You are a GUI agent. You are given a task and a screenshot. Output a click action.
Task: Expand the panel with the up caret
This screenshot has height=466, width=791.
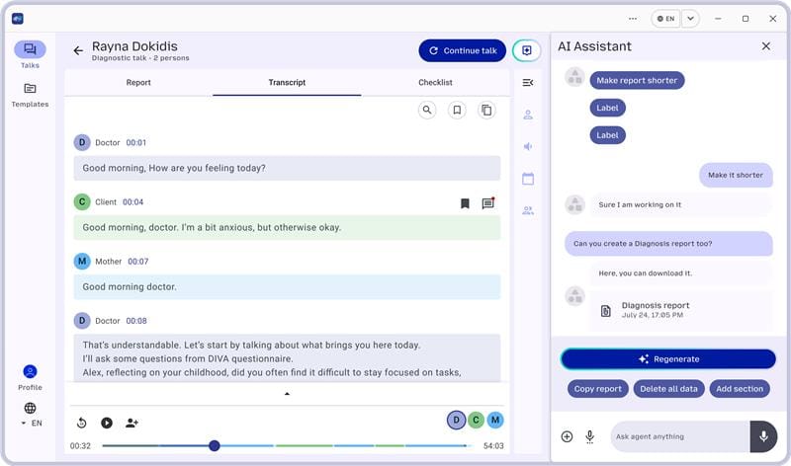[x=287, y=393]
